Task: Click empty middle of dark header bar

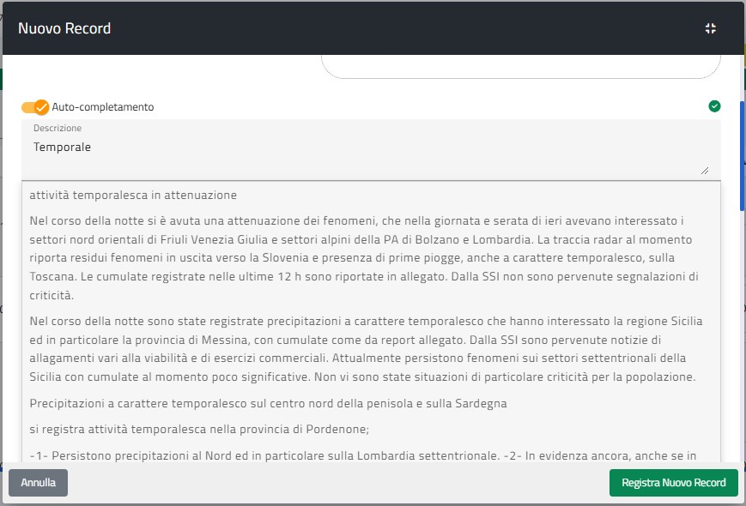Action: click(386, 28)
